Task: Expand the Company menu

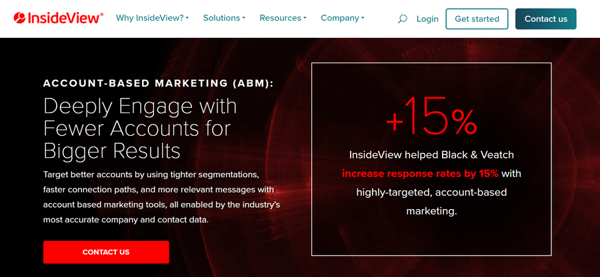Action: (x=343, y=18)
